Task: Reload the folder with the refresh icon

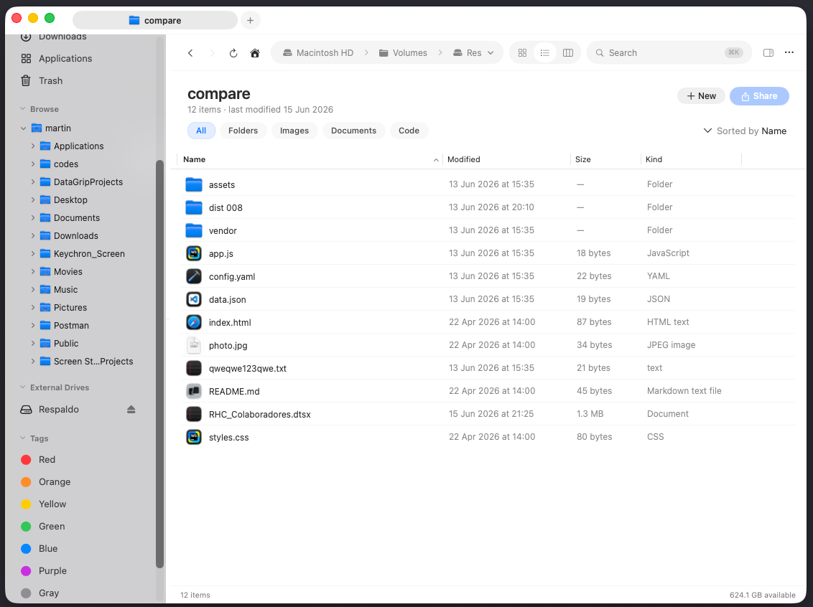Action: point(233,53)
